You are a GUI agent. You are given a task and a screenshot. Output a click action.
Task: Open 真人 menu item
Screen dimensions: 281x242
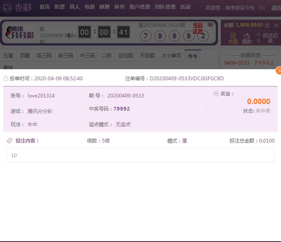tap(75, 7)
